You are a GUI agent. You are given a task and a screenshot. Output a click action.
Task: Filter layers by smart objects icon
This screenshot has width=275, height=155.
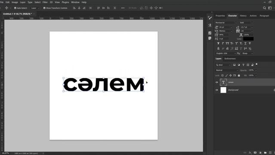point(252,65)
